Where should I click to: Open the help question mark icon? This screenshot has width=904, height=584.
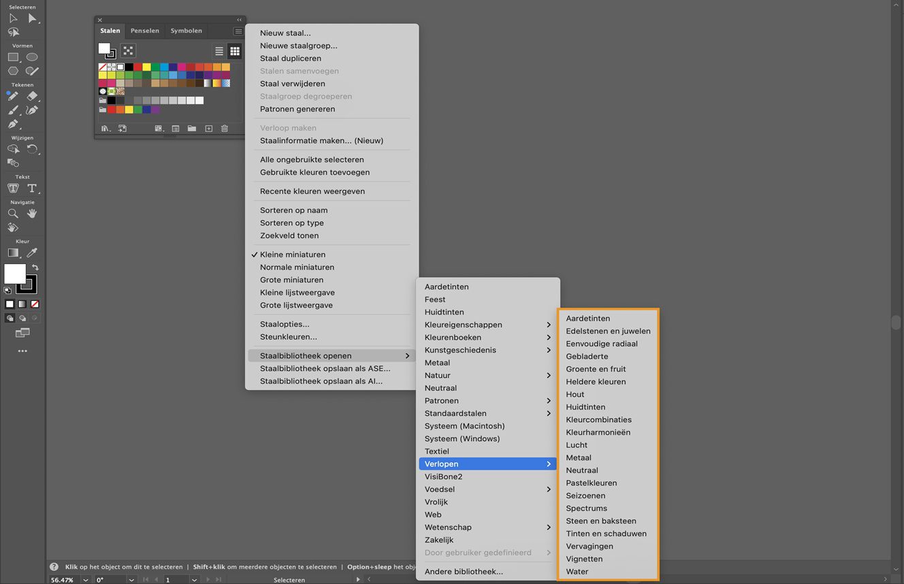tap(54, 567)
